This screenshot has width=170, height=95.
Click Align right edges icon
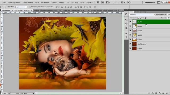71,7
